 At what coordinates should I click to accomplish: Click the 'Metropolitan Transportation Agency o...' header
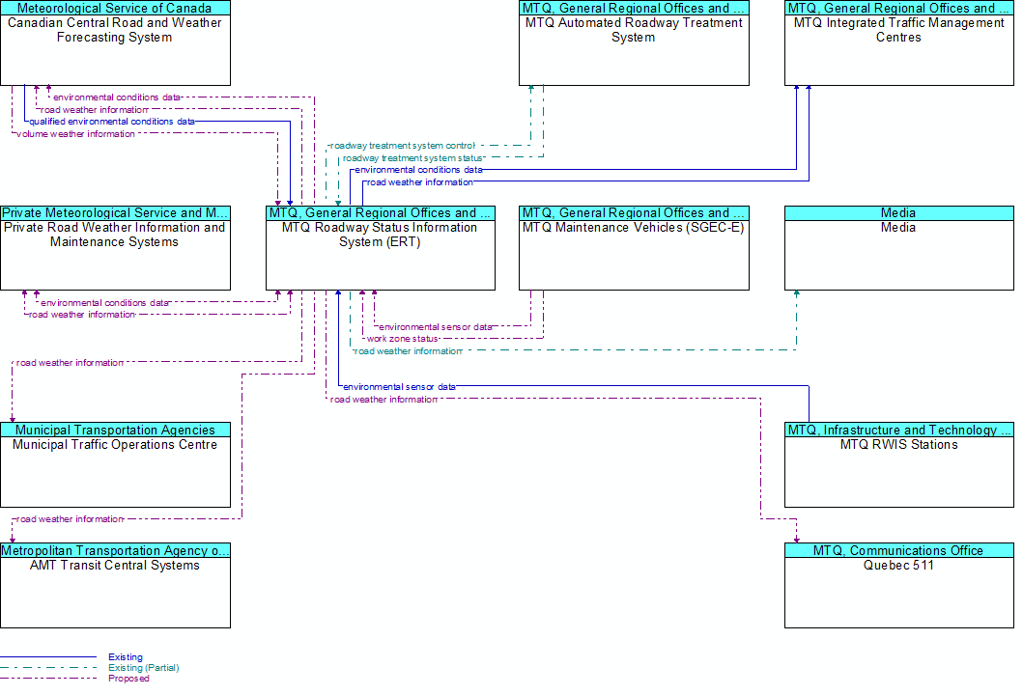click(x=115, y=551)
